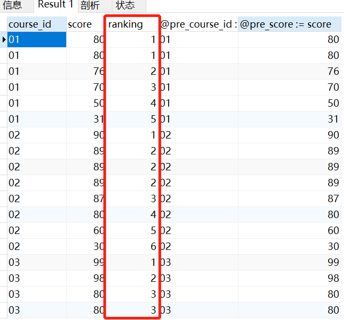Select course_id cell 02 in score-87 row
This screenshot has width=344, height=320.
point(37,199)
